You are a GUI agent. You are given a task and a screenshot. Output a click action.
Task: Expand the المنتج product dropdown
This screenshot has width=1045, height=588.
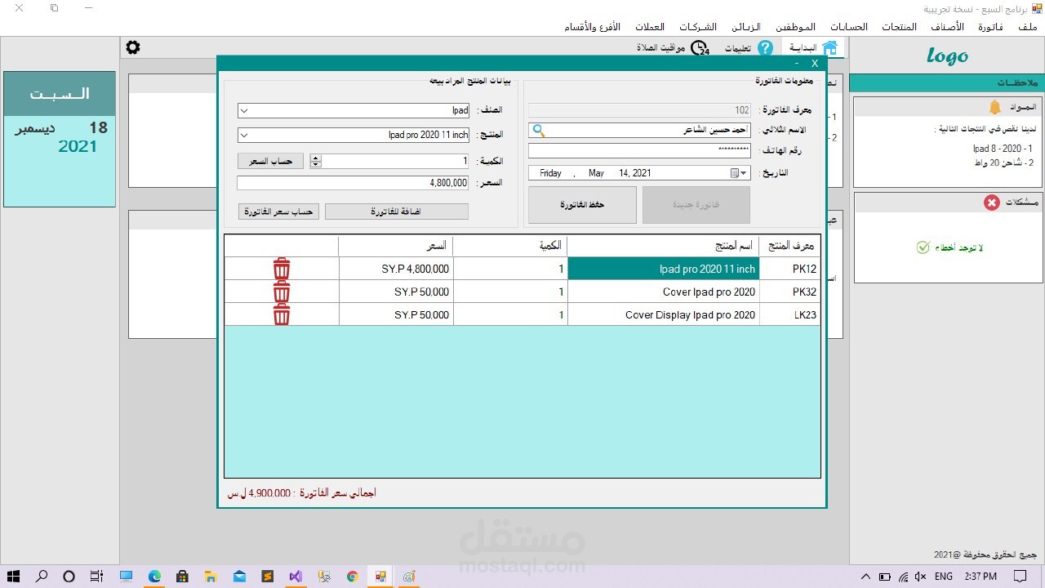(x=244, y=135)
